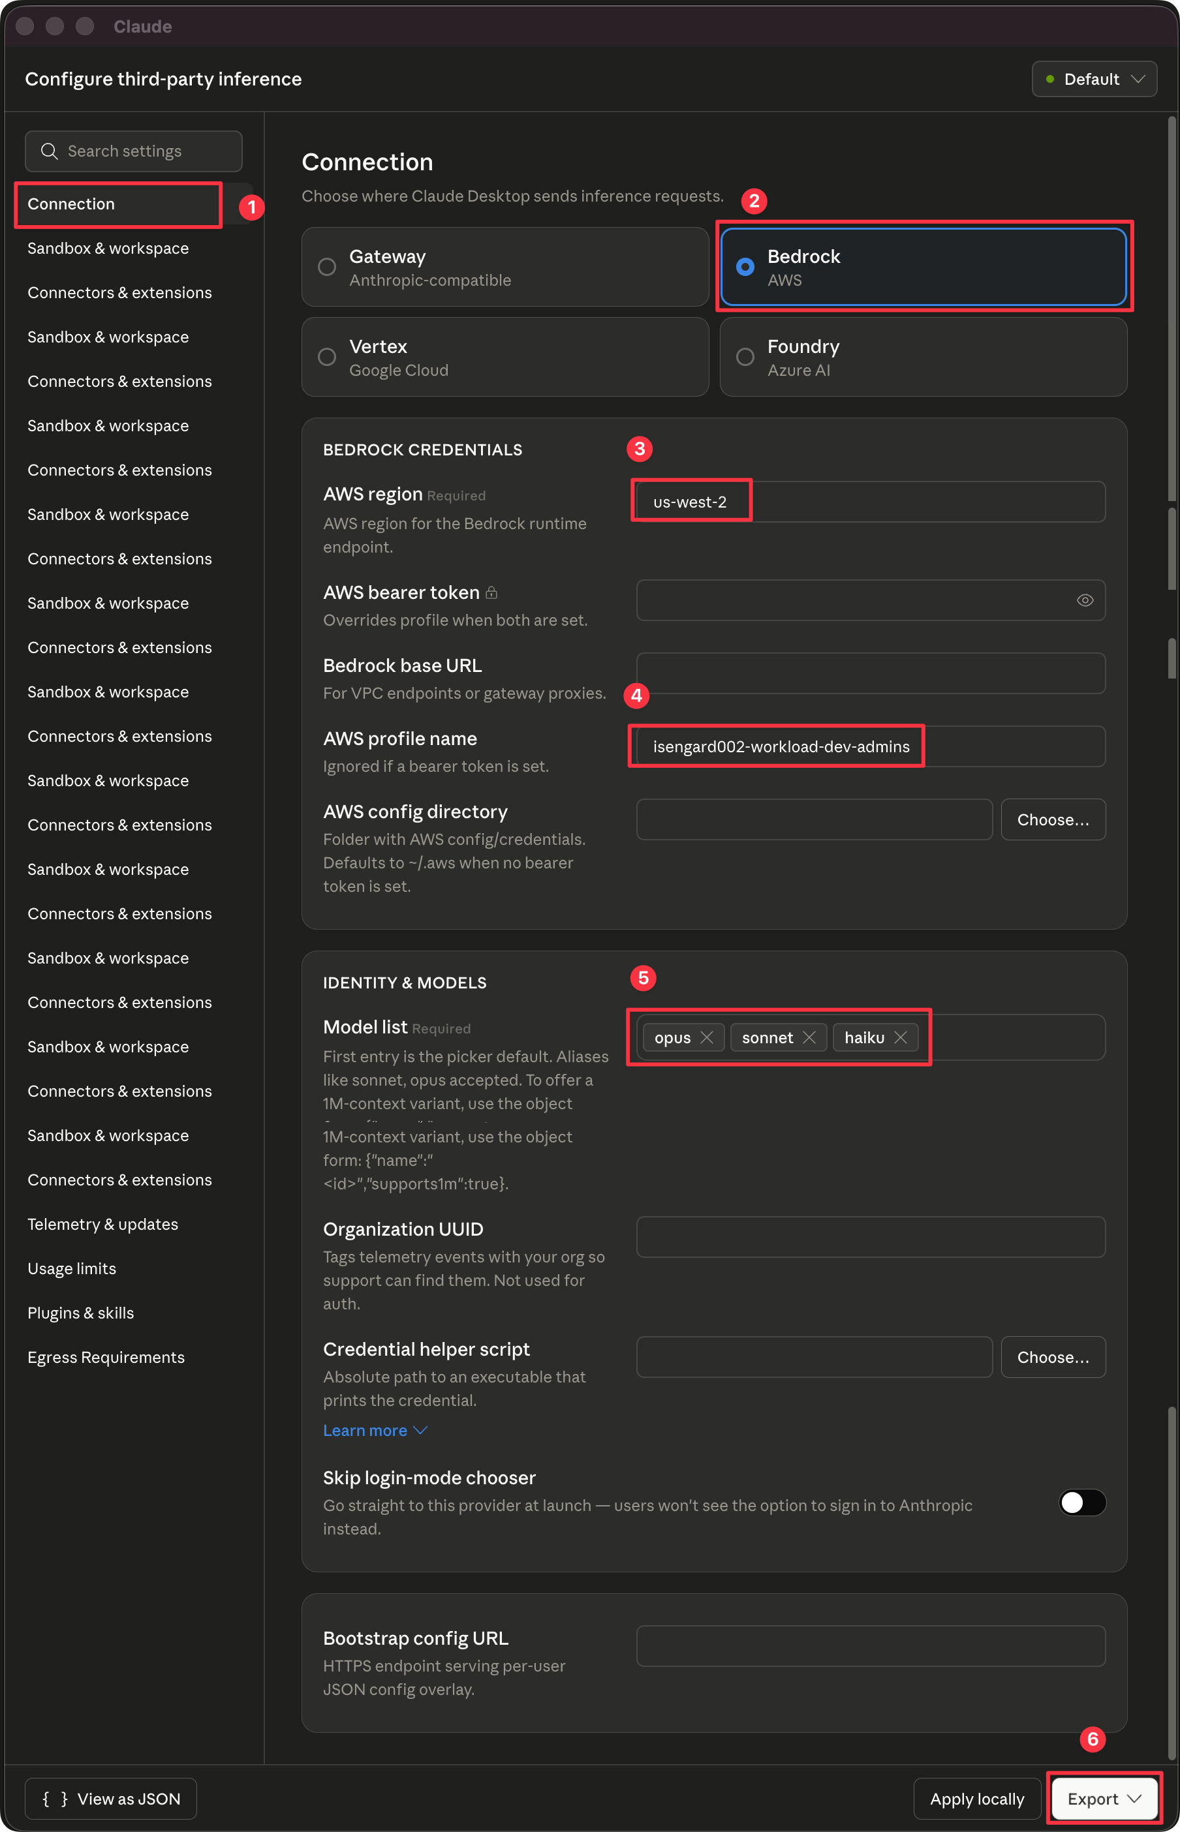Open the Export dropdown menu

point(1104,1798)
